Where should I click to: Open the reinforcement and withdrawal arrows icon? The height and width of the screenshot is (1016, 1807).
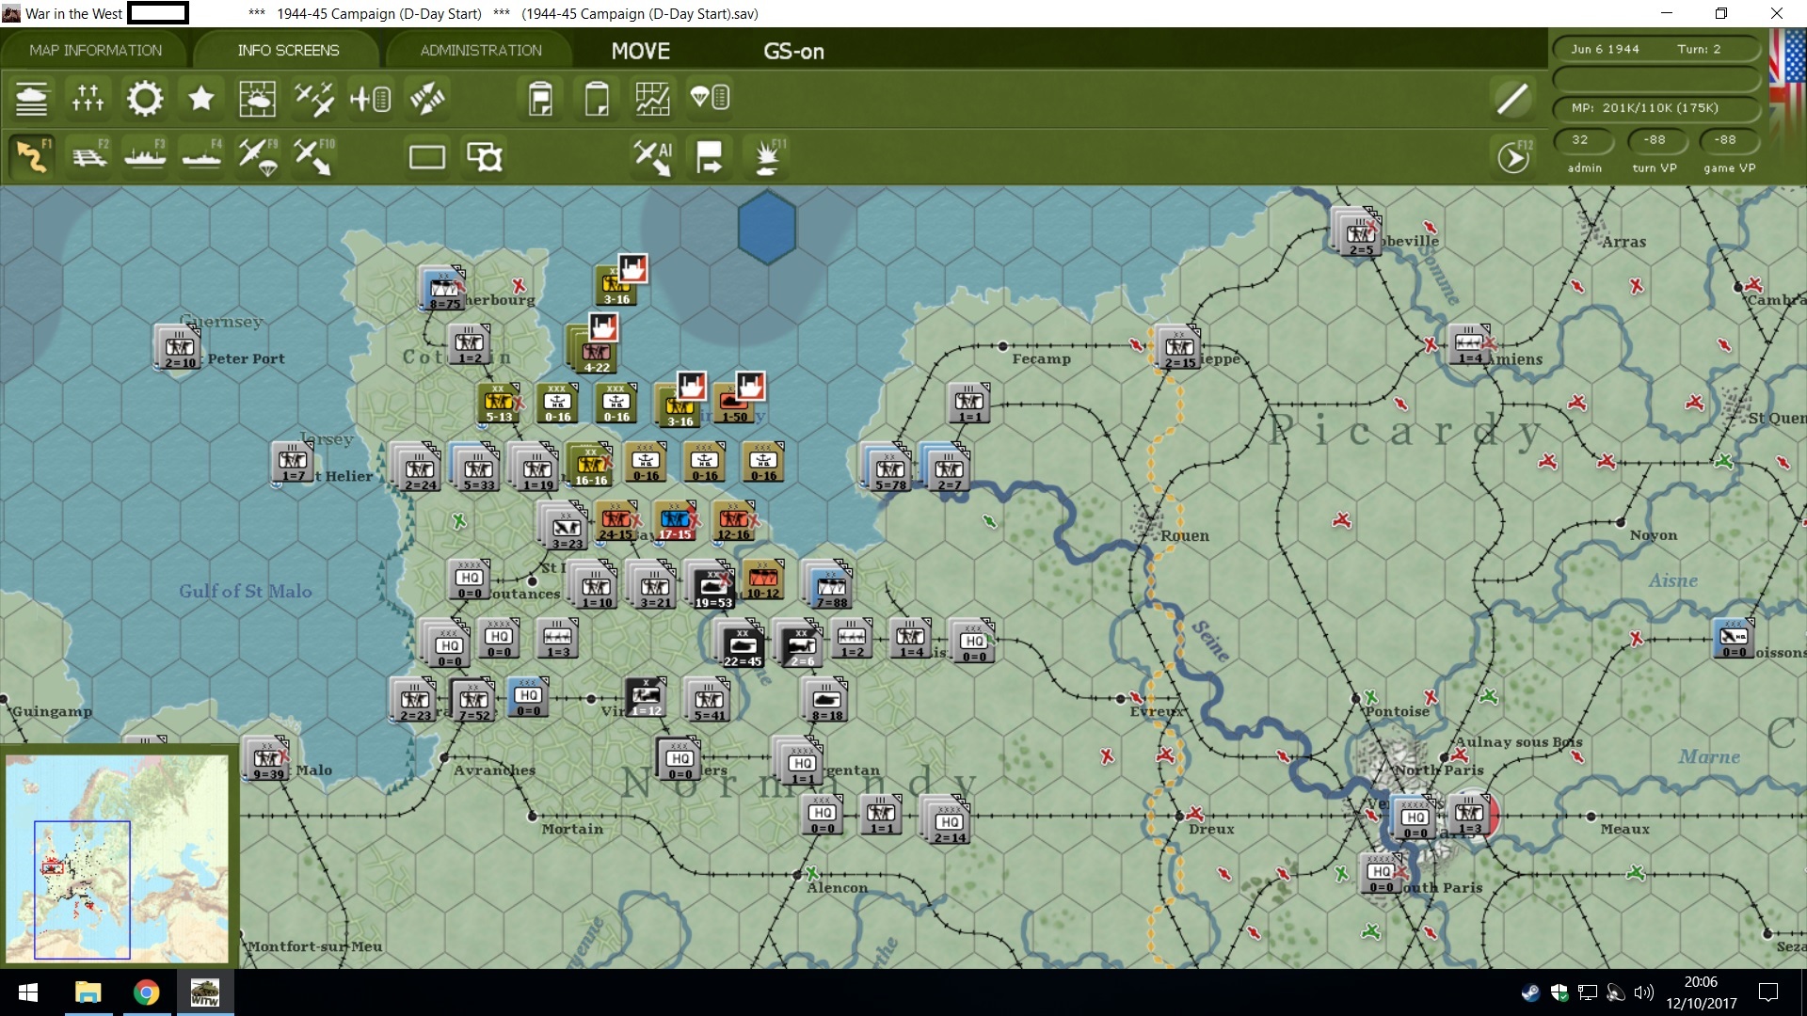pos(426,99)
